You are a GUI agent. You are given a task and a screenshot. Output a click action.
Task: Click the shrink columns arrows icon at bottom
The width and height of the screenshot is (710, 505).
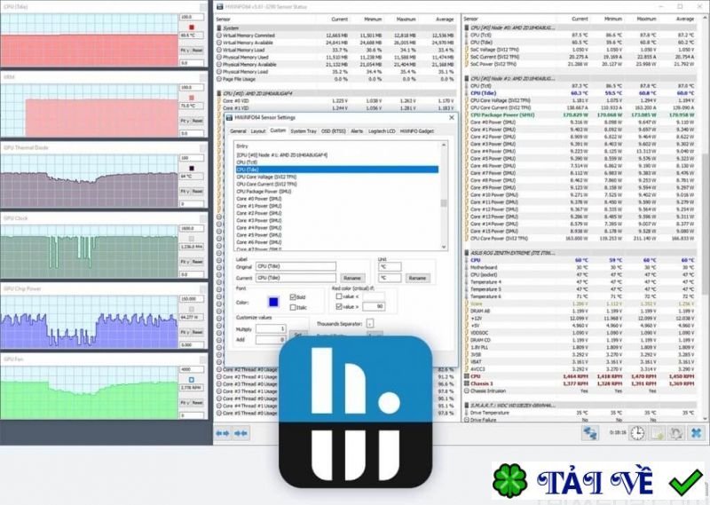pyautogui.click(x=241, y=433)
